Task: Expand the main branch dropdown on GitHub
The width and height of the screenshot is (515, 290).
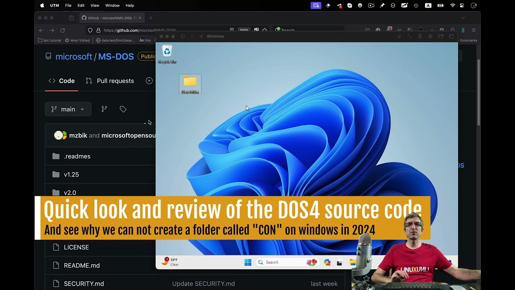Action: coord(68,109)
